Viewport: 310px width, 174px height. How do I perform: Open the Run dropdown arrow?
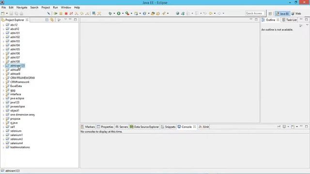pyautogui.click(x=123, y=14)
